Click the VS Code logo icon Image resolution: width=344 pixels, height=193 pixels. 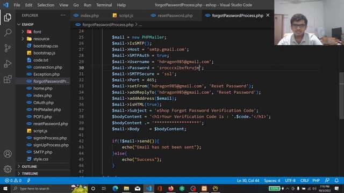click(x=6, y=5)
